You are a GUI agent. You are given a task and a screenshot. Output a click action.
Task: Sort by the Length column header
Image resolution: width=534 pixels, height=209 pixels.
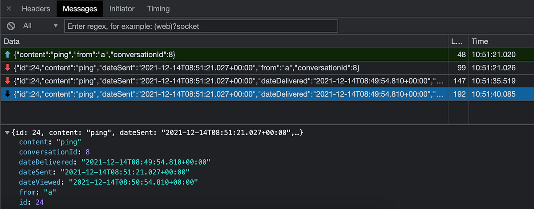pos(458,41)
